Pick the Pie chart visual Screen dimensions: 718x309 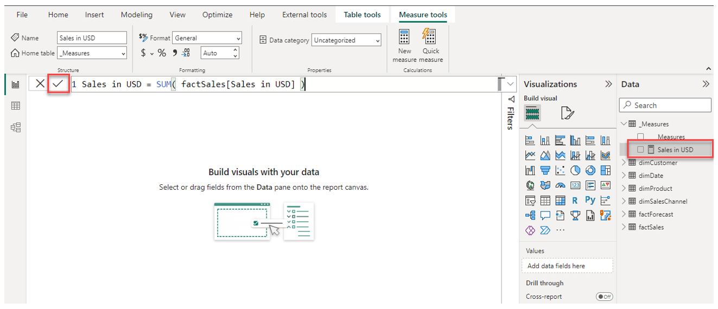[x=575, y=170]
